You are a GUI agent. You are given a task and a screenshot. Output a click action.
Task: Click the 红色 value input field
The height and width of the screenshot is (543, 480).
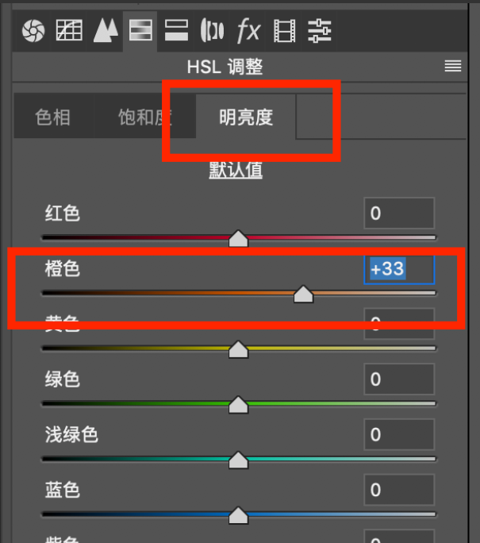click(399, 213)
